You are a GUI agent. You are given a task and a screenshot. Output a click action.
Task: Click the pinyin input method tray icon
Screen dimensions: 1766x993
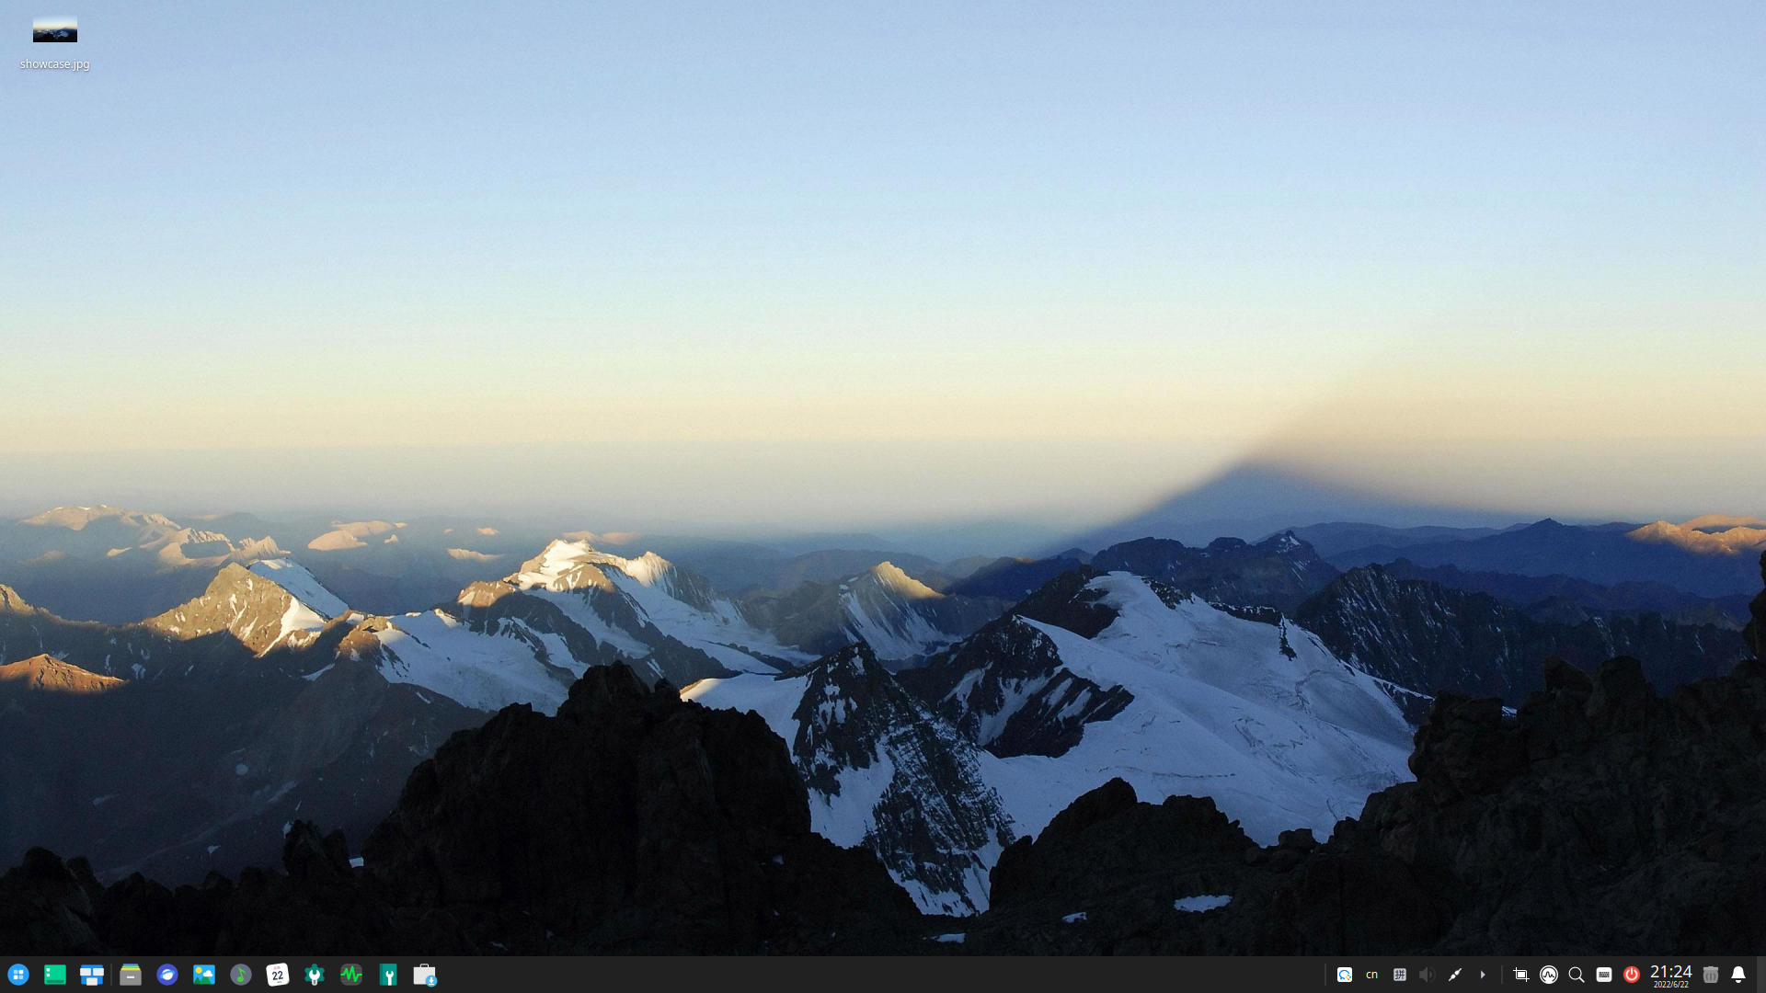1400,975
